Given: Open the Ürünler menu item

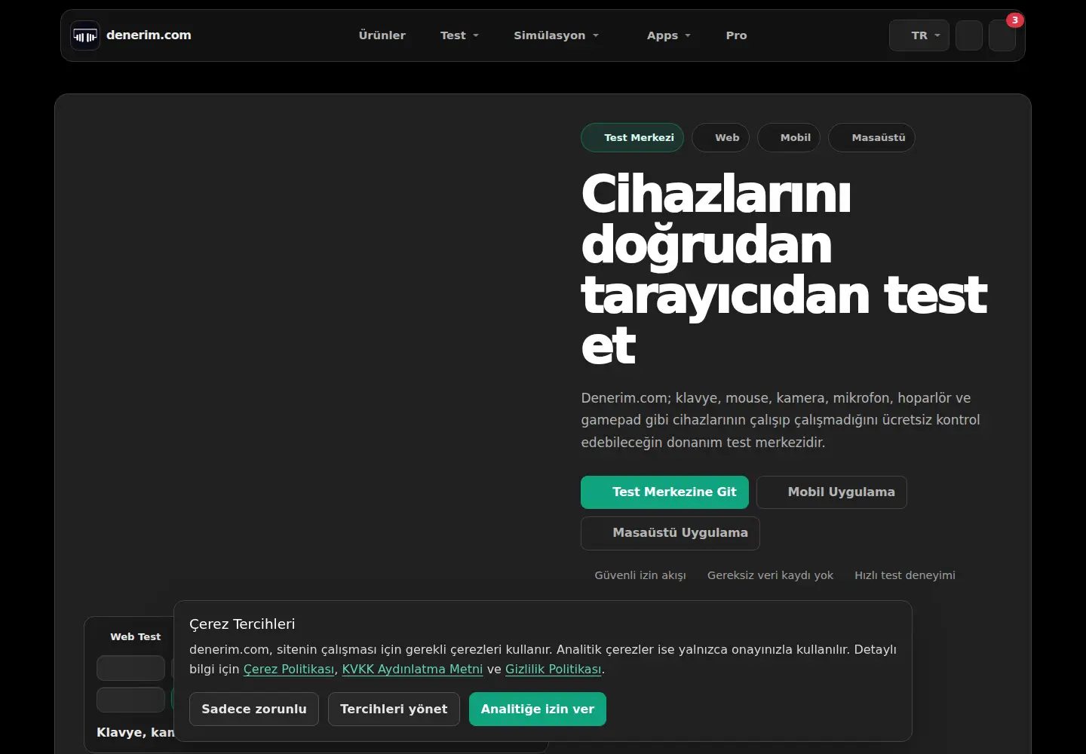Looking at the screenshot, I should pos(382,35).
